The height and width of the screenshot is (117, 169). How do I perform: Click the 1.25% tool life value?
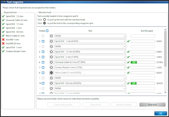click(x=159, y=67)
